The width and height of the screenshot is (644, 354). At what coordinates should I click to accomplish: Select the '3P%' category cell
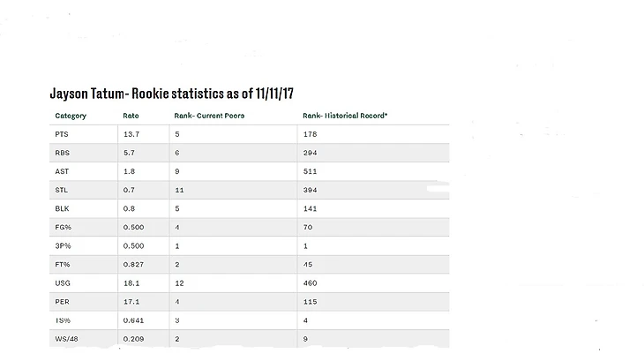[63, 246]
